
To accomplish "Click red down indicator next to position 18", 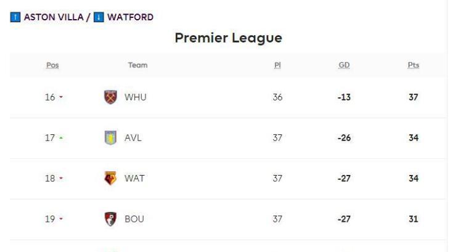I will (x=61, y=178).
